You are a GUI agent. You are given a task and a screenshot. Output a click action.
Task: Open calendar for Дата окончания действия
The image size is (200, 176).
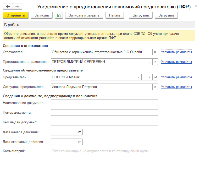80,142
